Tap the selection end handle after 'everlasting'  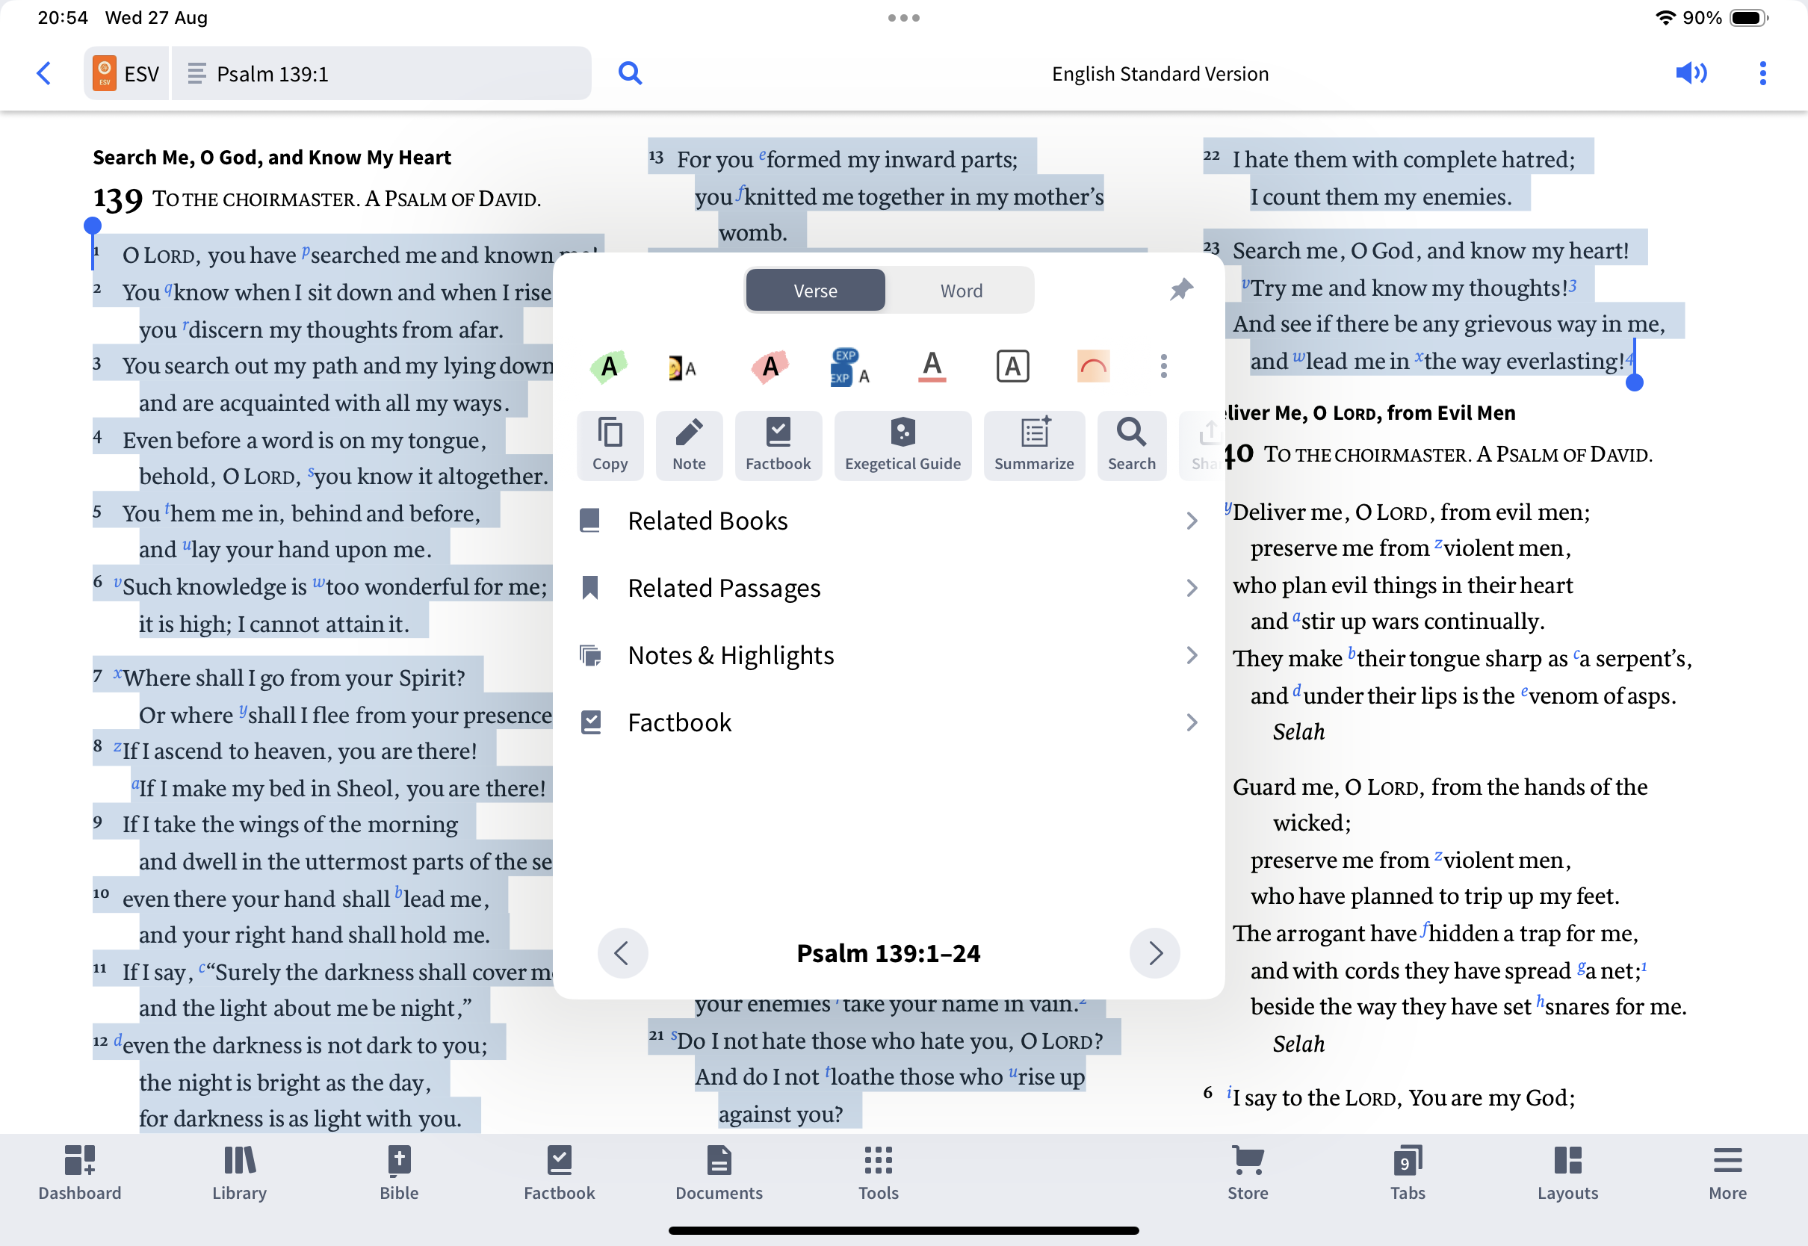click(1634, 382)
